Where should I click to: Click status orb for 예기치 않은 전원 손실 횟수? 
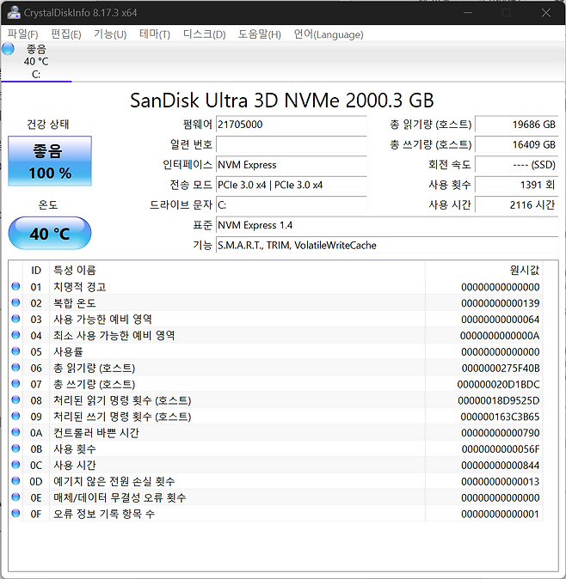click(15, 481)
